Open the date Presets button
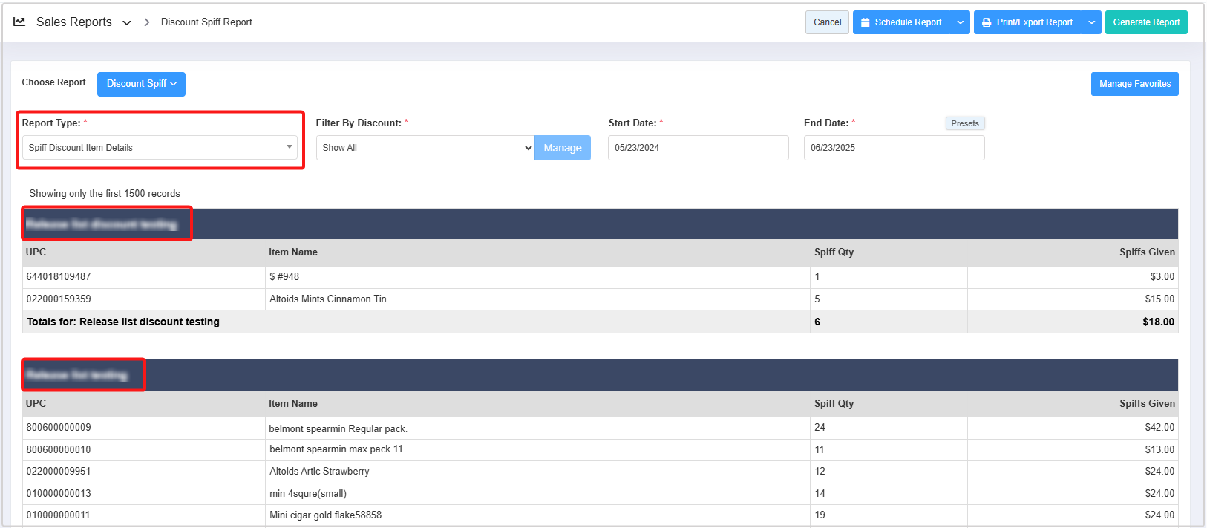 coord(964,123)
